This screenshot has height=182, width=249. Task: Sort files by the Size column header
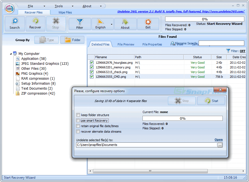click(x=219, y=57)
